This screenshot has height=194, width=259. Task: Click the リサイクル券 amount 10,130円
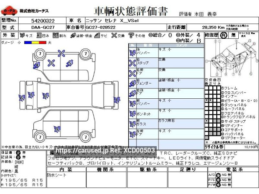point(251,147)
